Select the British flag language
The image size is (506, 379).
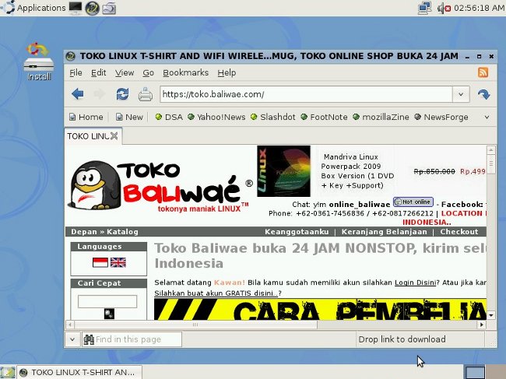[x=118, y=262]
